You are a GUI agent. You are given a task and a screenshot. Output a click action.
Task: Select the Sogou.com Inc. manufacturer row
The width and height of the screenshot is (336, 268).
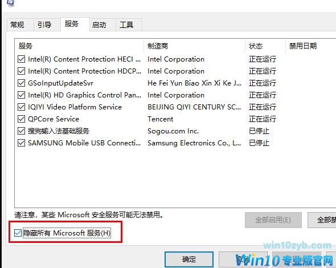173,131
